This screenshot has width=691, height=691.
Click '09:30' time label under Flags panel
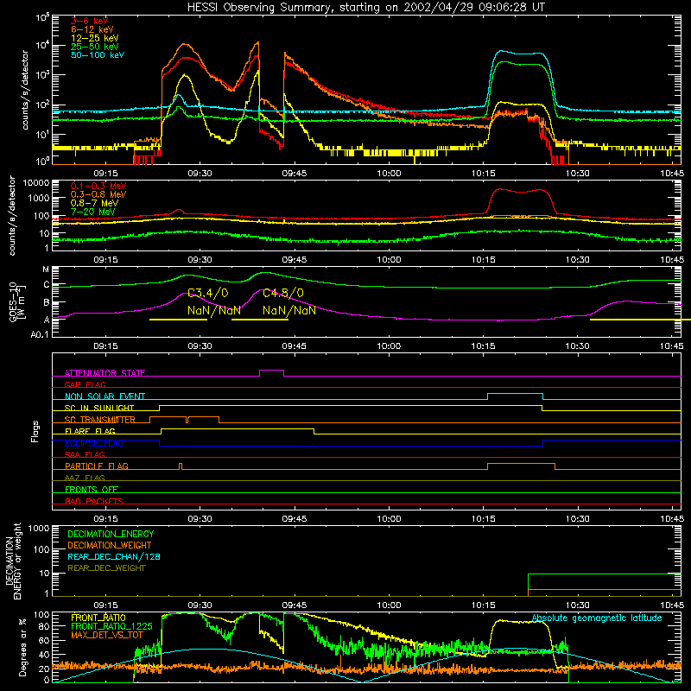[x=200, y=519]
